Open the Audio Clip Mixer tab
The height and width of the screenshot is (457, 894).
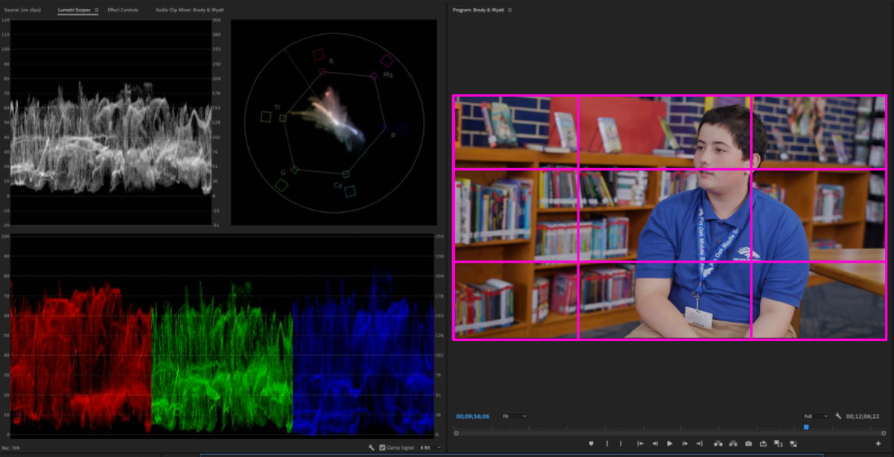click(x=188, y=10)
